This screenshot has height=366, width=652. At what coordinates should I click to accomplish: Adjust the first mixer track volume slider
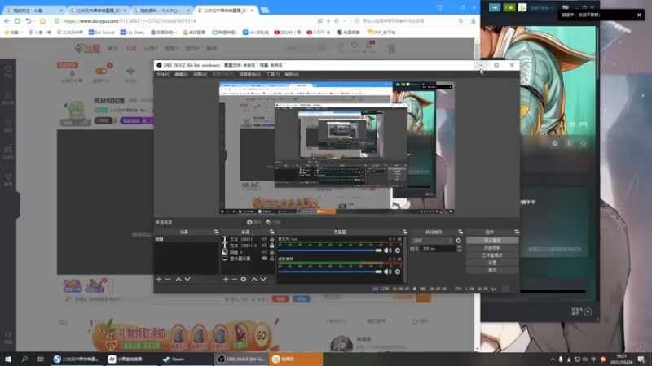point(330,251)
